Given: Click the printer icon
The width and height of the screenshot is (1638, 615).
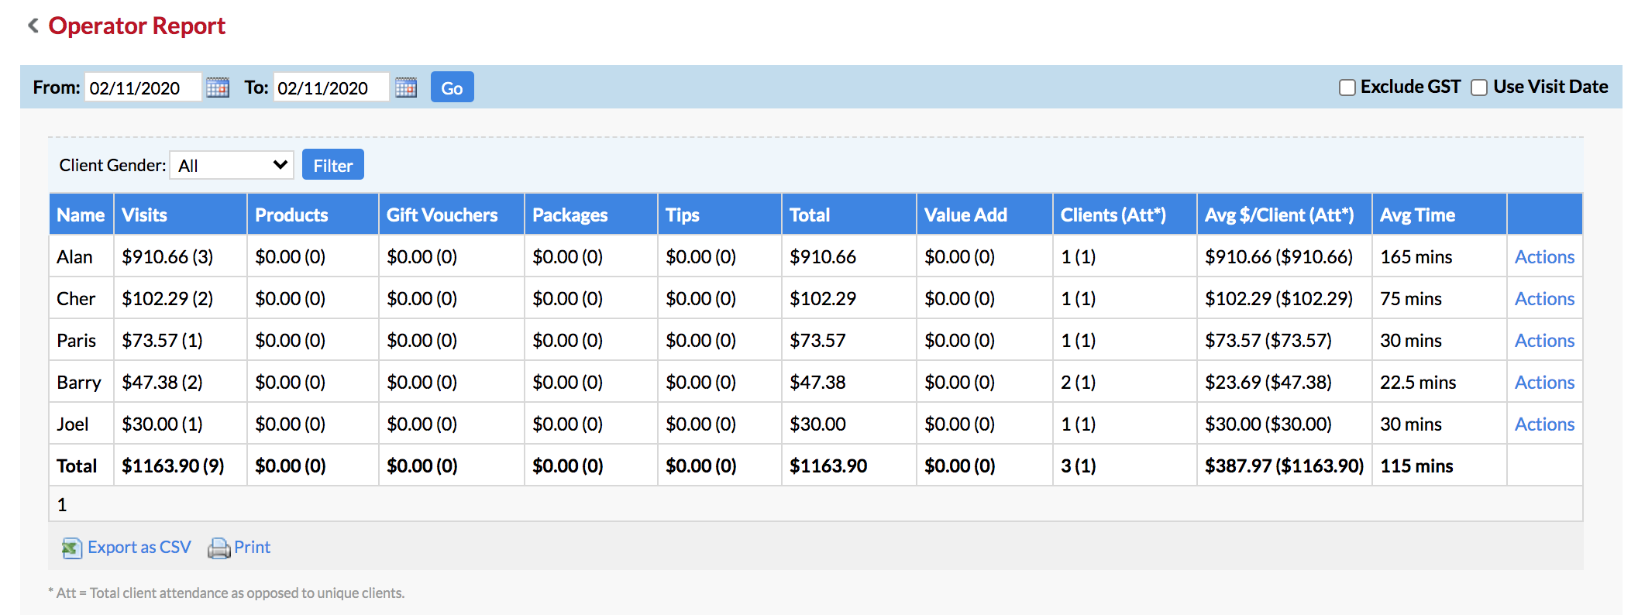Looking at the screenshot, I should (x=219, y=548).
